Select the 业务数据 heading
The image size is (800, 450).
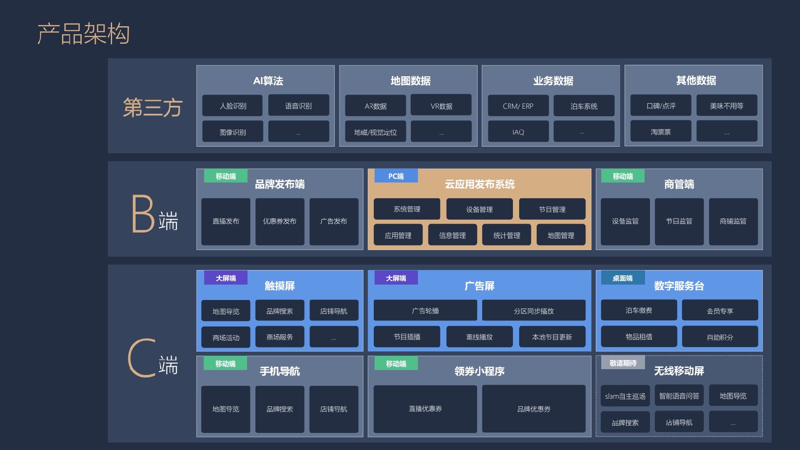(553, 81)
